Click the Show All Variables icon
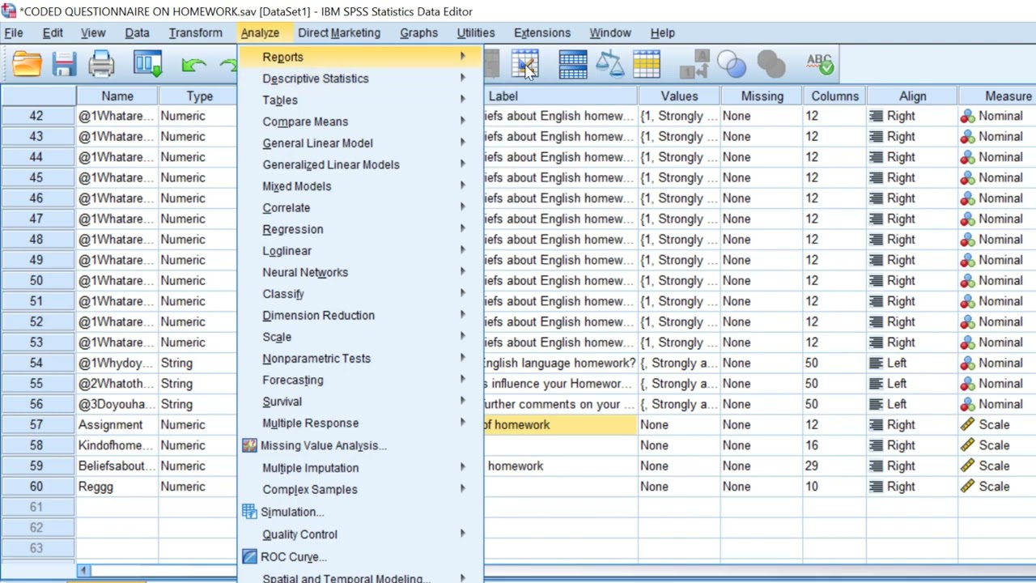 770,64
